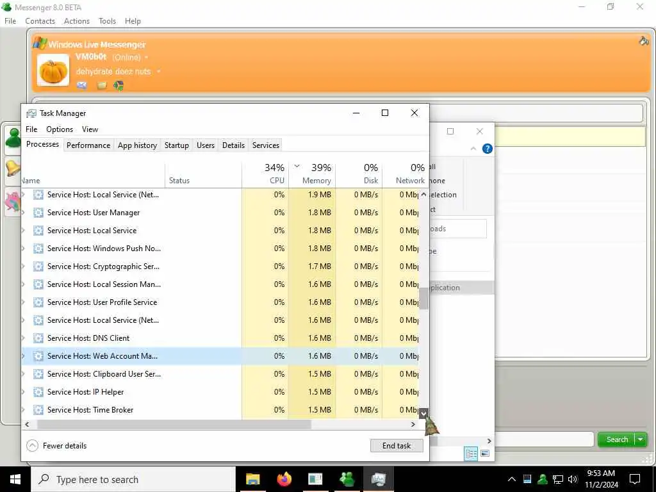Screen dimensions: 656x492
Task: Select Service Host: Clipboard User Ser... process
Action: pos(220,374)
